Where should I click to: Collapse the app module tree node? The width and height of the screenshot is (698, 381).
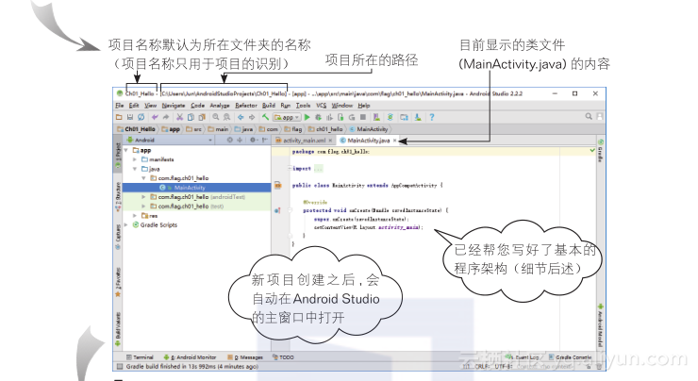(x=126, y=151)
